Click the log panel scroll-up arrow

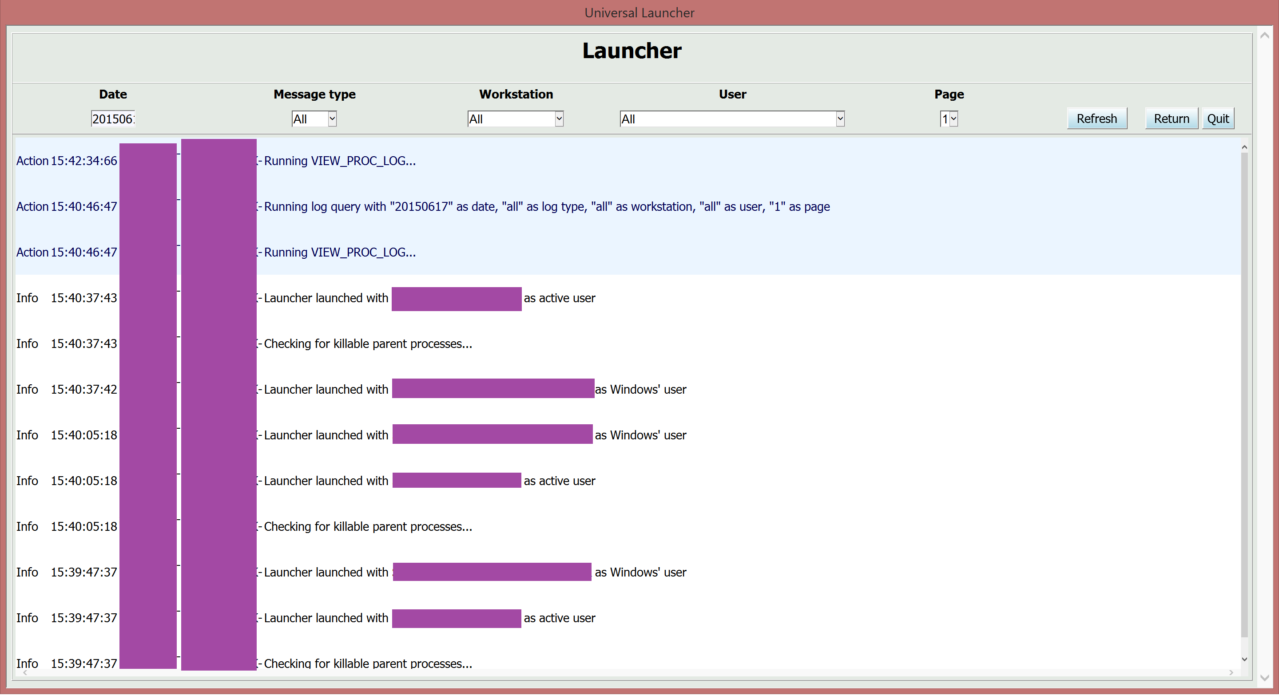(1244, 147)
